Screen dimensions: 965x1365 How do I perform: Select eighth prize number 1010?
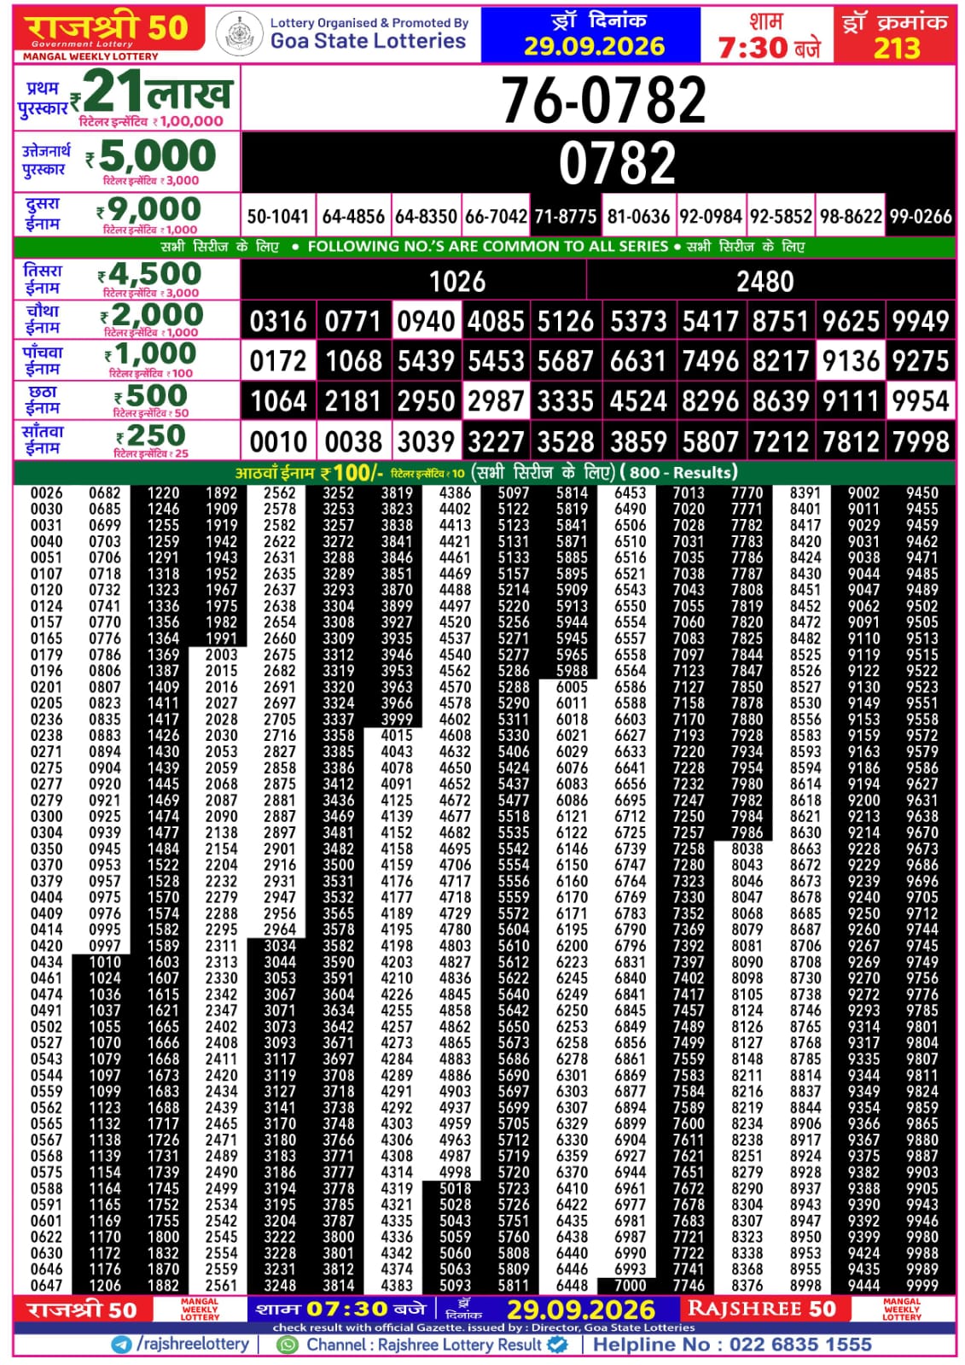105,962
